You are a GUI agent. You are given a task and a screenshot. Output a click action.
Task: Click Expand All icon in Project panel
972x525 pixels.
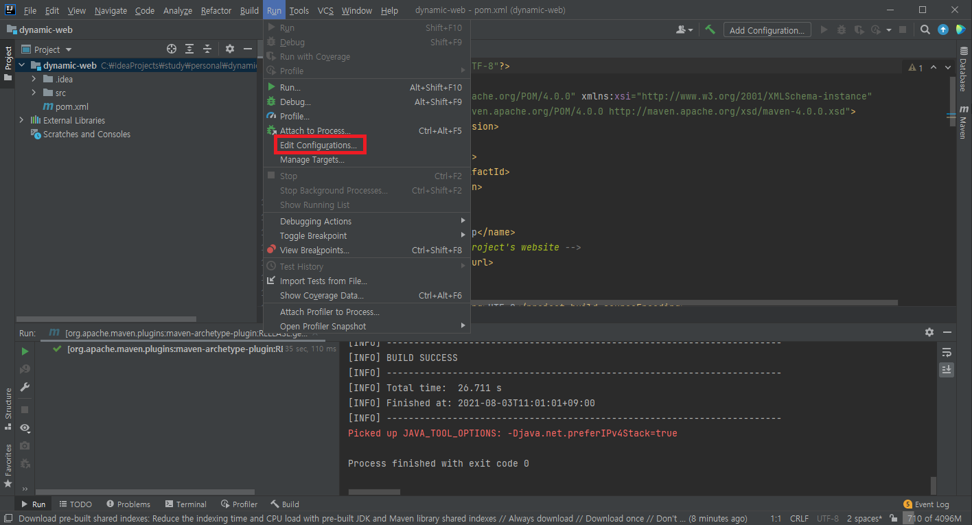click(190, 49)
